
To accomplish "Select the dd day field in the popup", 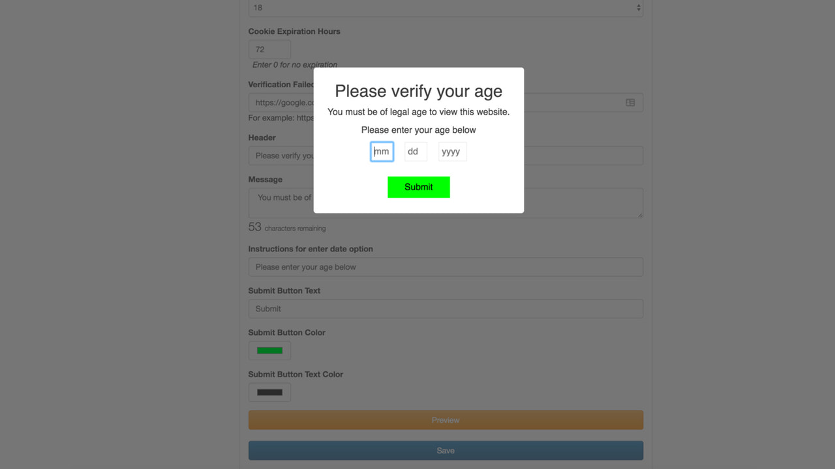I will [x=416, y=151].
